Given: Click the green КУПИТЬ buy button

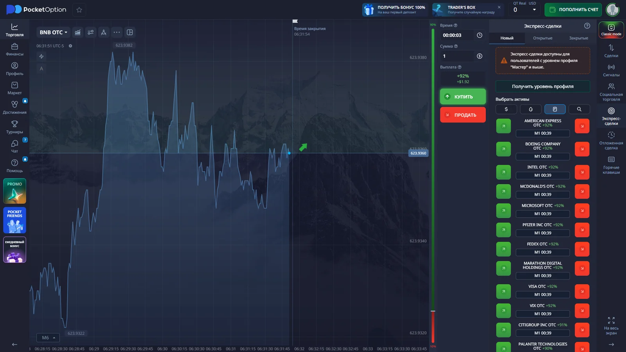Looking at the screenshot, I should pos(463,97).
